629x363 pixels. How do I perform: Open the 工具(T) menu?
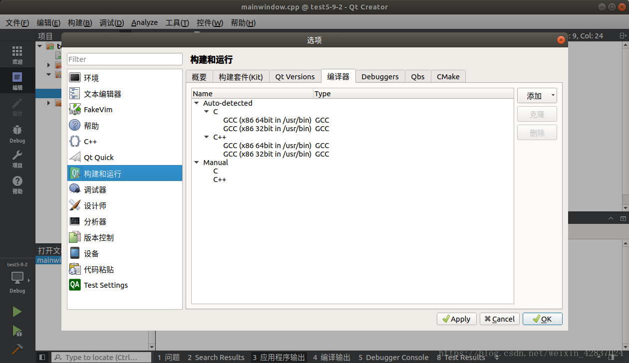tap(177, 23)
